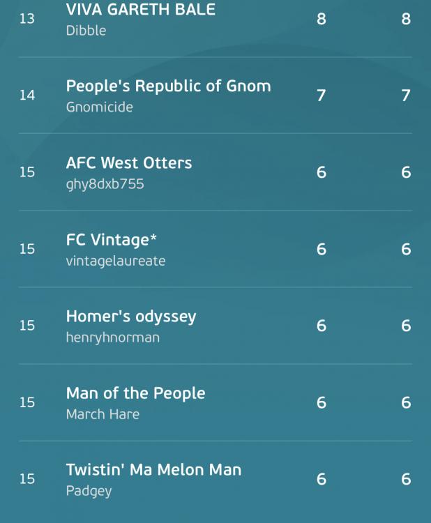Open the FC Vintage* team
This screenshot has height=523, width=431.
(111, 240)
